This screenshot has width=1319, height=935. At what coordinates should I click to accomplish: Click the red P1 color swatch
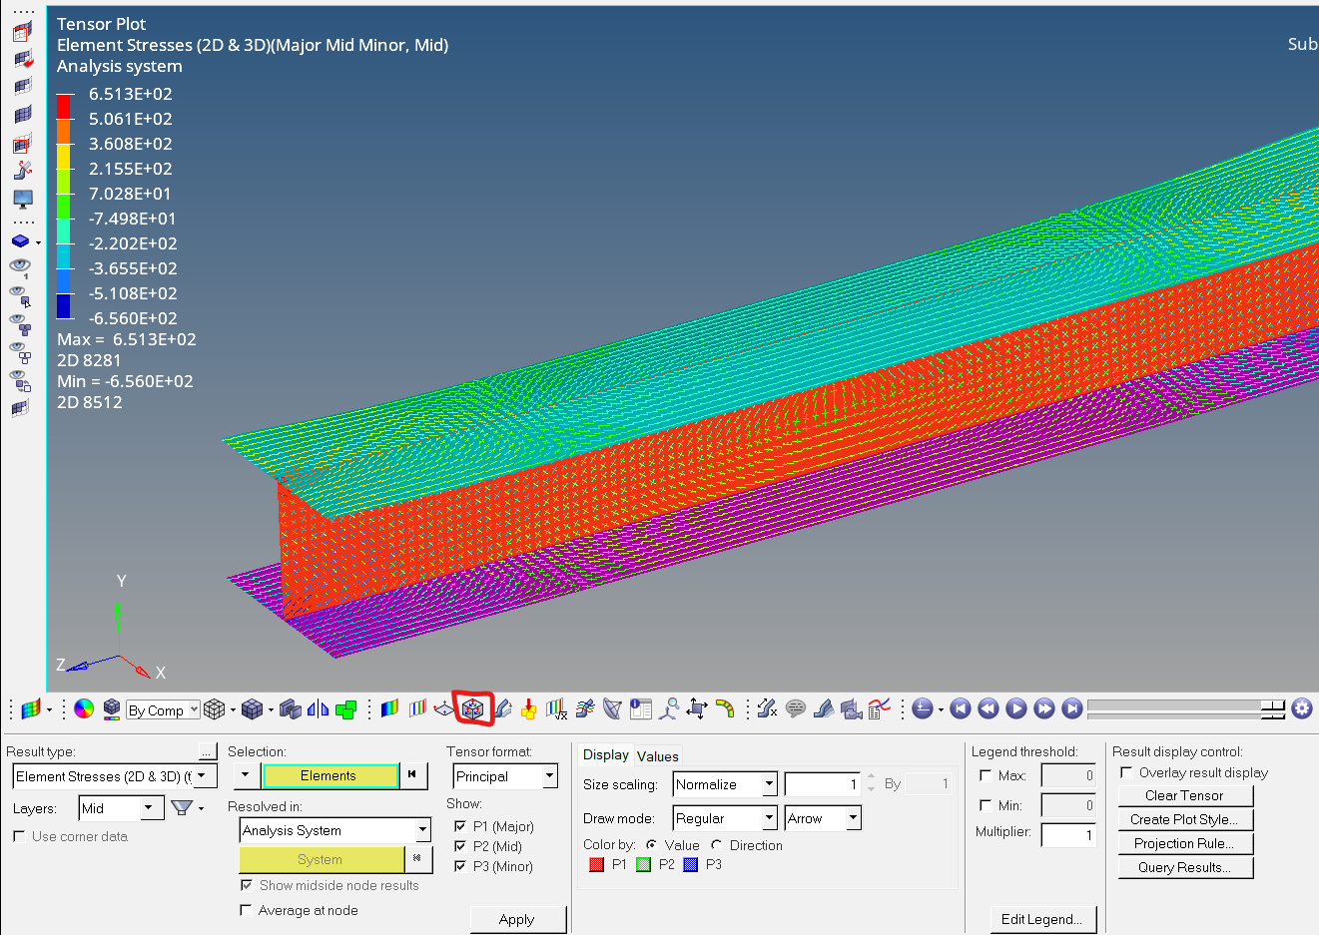(x=596, y=865)
